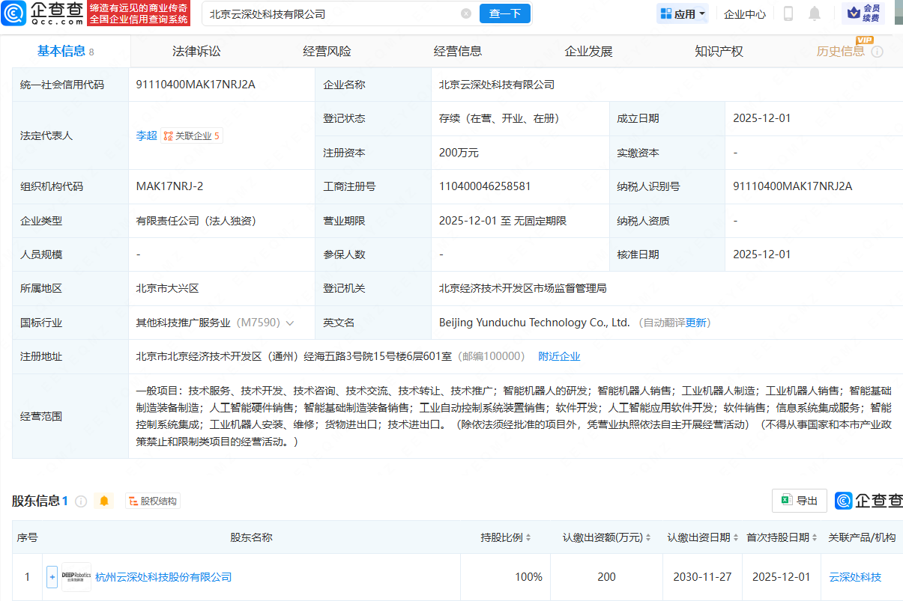Click orange bell next to 股东信息
Screen dimensions: 903x601
(104, 501)
